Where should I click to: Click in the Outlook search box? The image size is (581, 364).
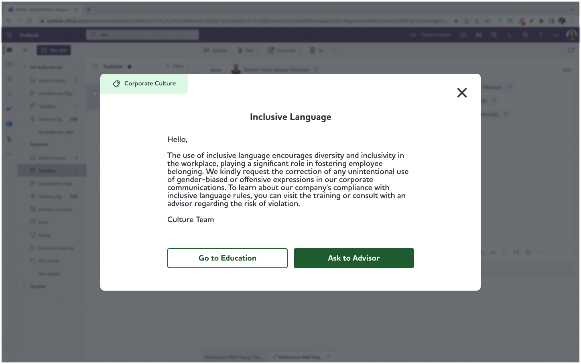click(142, 35)
